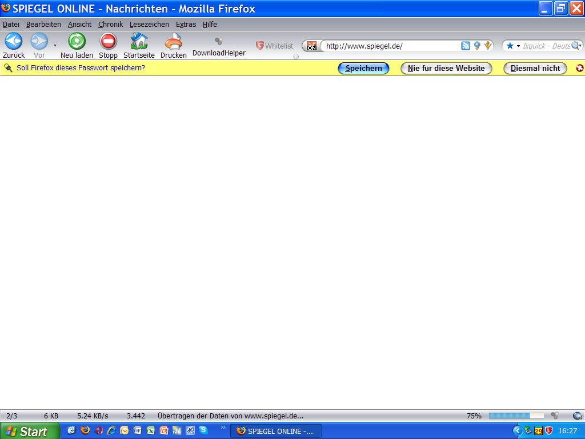Open the Lesezeichen menu

coord(149,24)
